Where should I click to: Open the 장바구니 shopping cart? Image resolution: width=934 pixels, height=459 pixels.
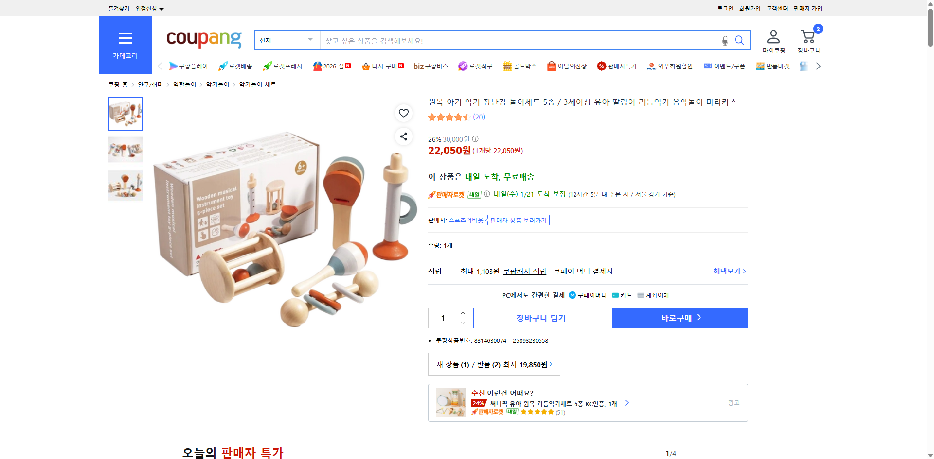point(808,39)
